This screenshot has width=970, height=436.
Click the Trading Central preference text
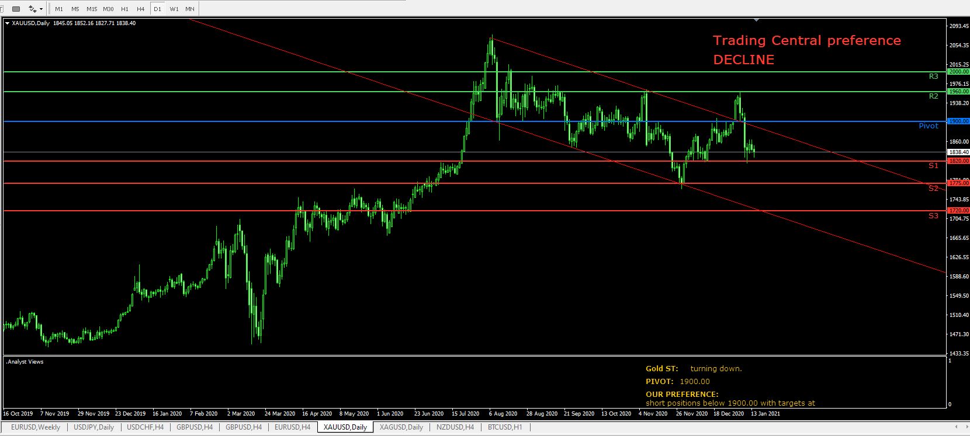coord(807,41)
